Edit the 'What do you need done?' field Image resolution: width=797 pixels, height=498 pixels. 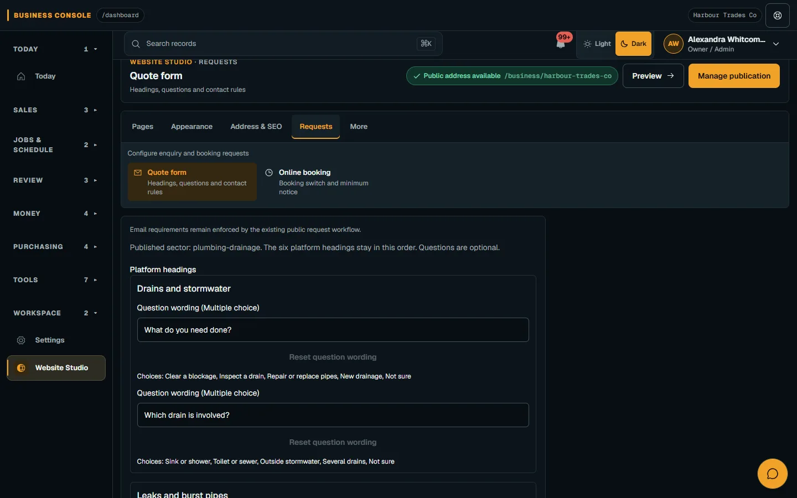click(x=333, y=330)
